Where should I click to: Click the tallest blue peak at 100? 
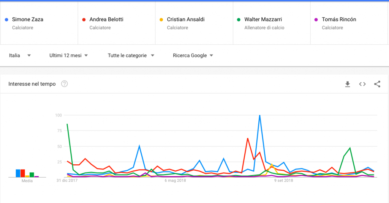point(259,115)
